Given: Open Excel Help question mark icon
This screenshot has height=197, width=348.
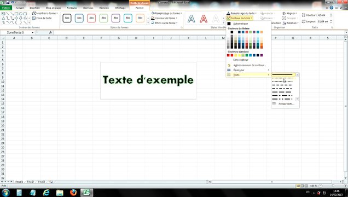Looking at the screenshot, I should [332, 8].
